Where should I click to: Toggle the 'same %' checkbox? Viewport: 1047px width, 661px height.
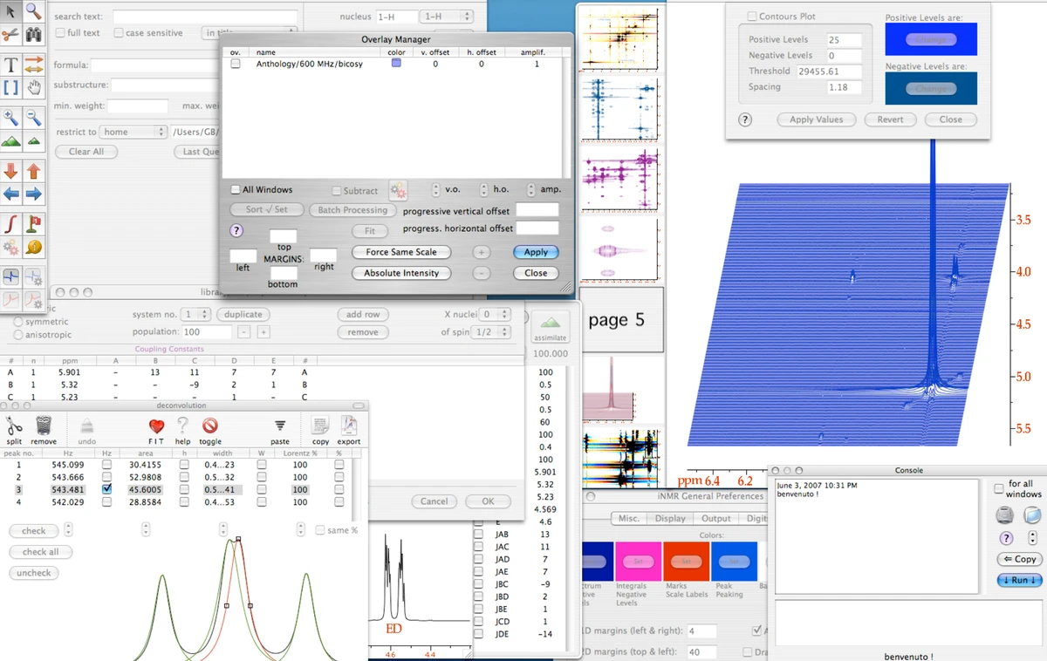click(x=320, y=530)
